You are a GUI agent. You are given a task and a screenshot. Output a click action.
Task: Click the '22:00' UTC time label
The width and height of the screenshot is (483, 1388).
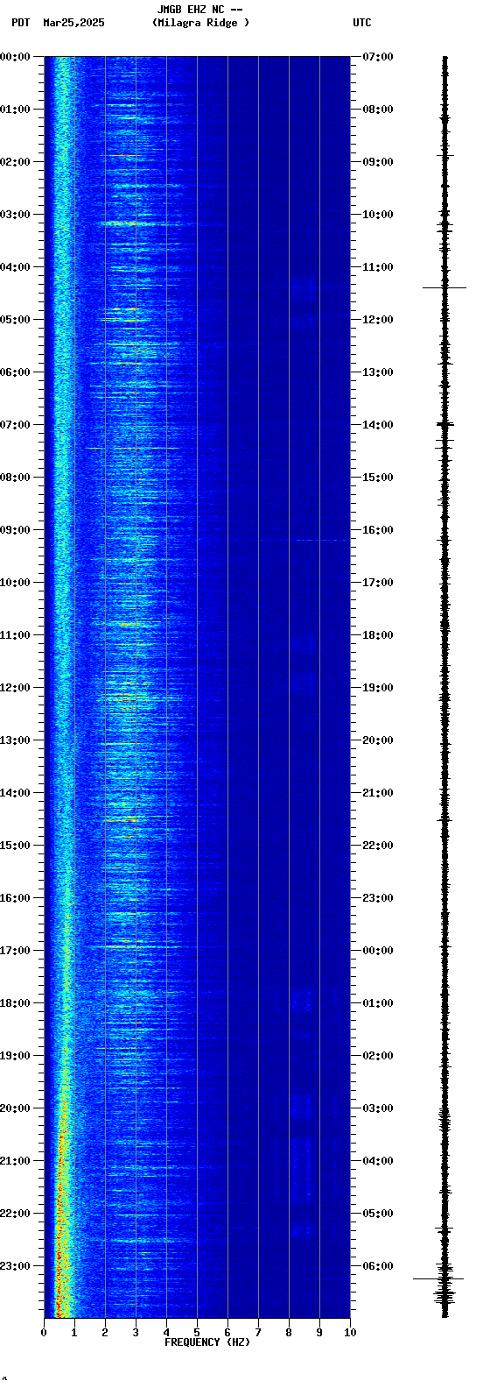(378, 846)
